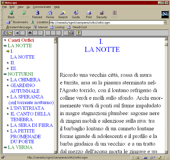Select L'INVETRIATA in the contents

pos(27,108)
